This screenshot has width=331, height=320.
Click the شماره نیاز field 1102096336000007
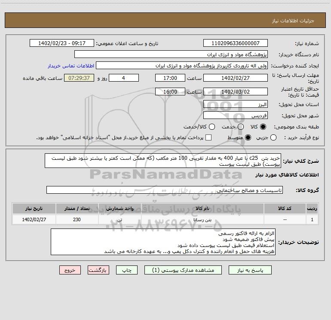(236, 43)
